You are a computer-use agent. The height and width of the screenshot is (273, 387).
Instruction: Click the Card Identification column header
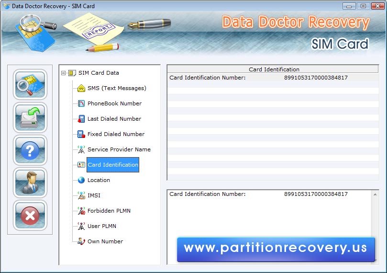[273, 69]
